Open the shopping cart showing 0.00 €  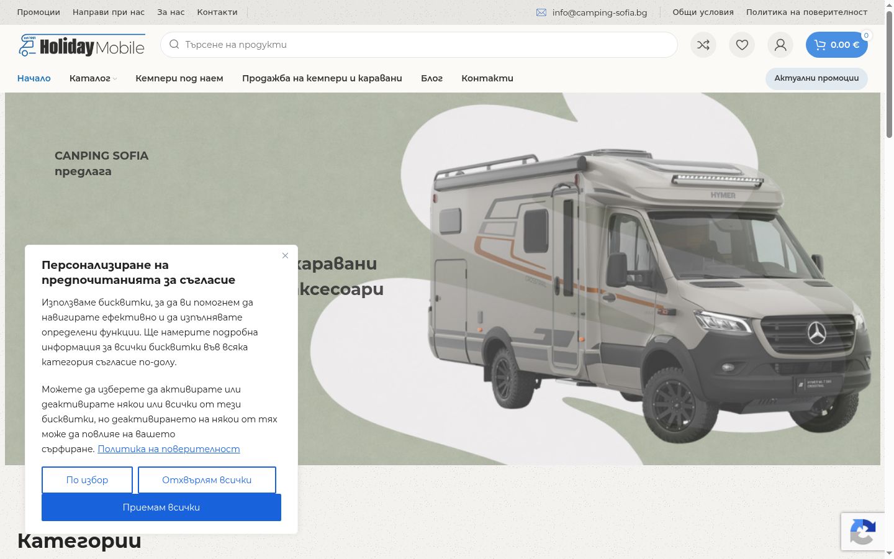pos(837,45)
